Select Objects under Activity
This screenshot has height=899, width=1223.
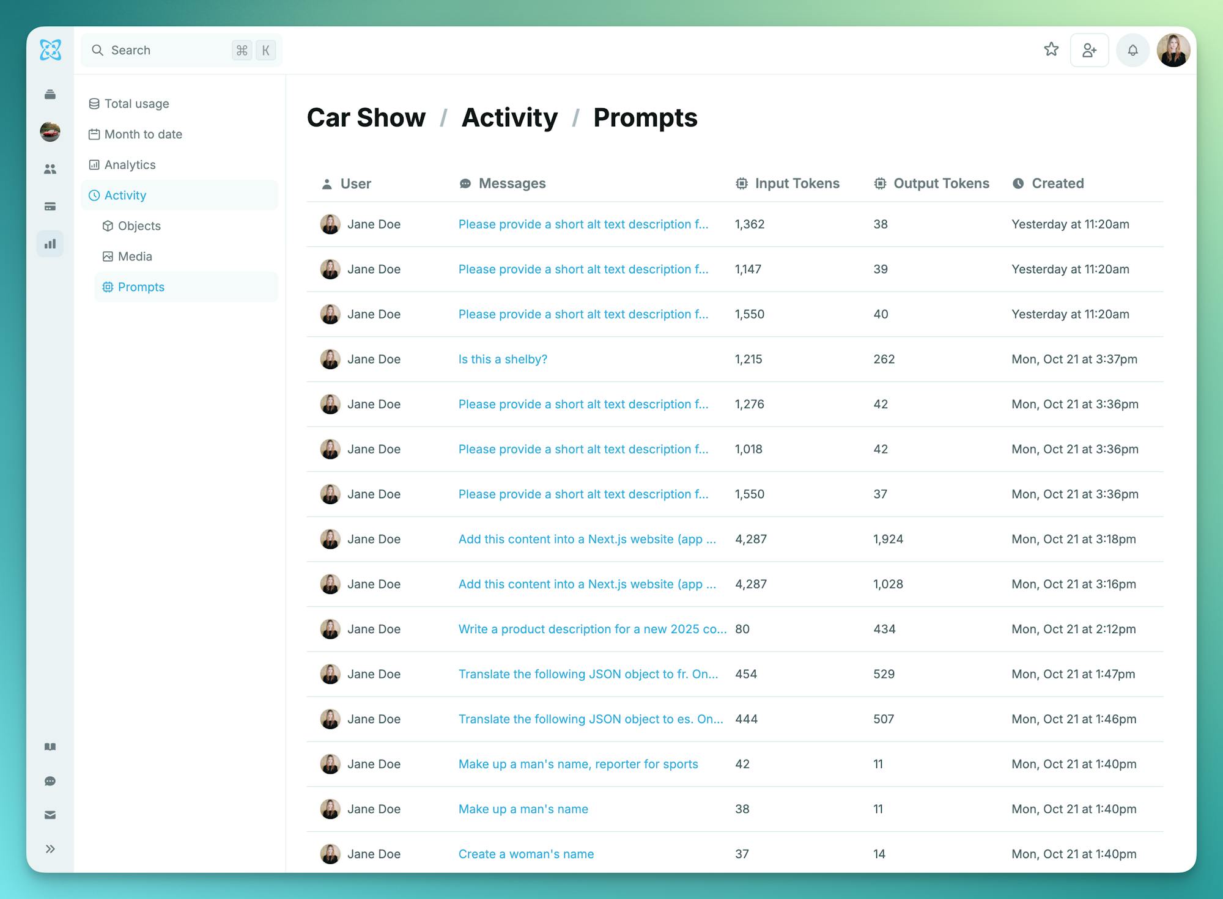139,226
